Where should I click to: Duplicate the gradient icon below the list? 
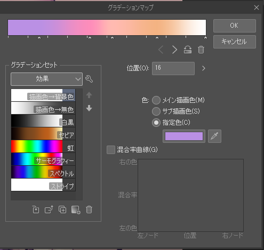click(62, 209)
